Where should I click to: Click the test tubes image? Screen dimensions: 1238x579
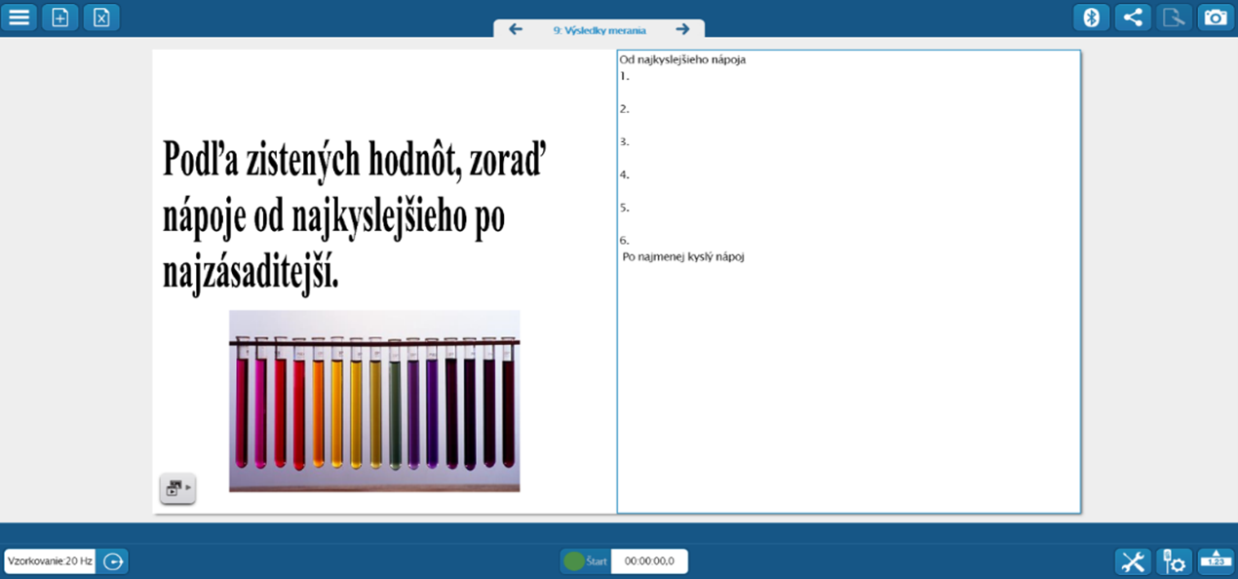coord(374,401)
